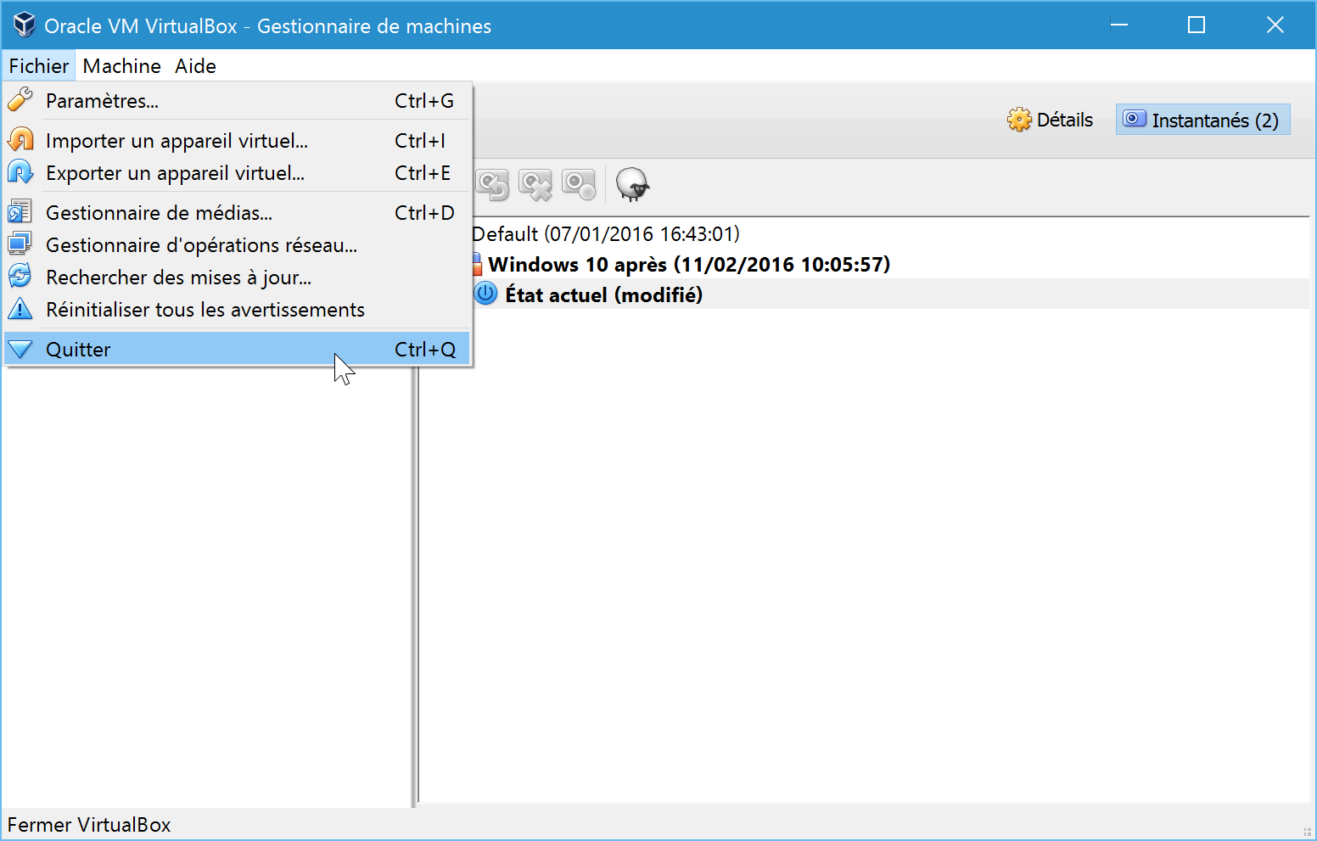The image size is (1317, 841).
Task: Click the snapshot details toolbar icon
Action: [579, 184]
